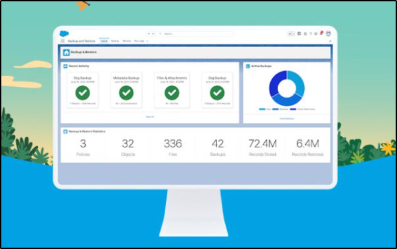Click the help question mark icon
This screenshot has height=249, width=397.
click(311, 34)
